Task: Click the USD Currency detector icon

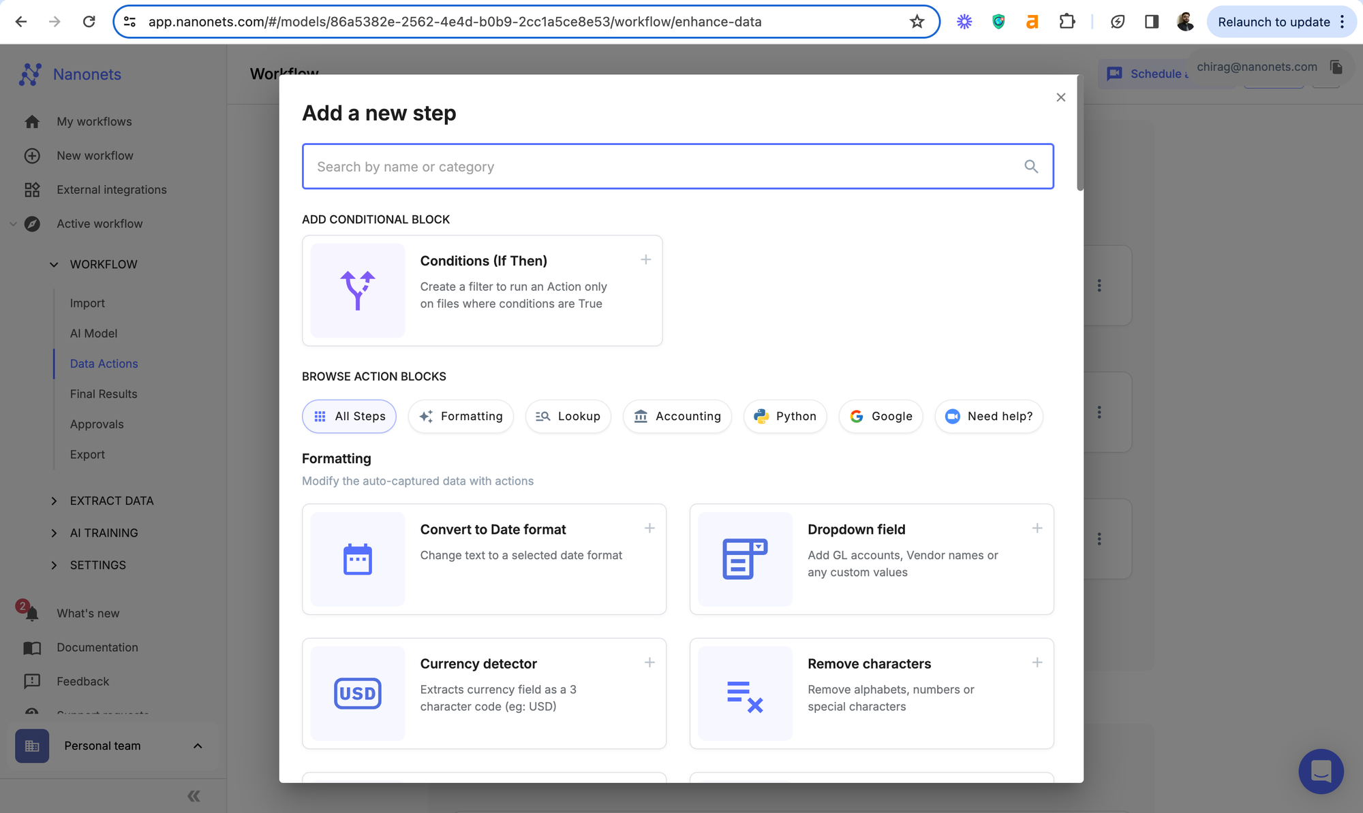Action: pyautogui.click(x=357, y=693)
